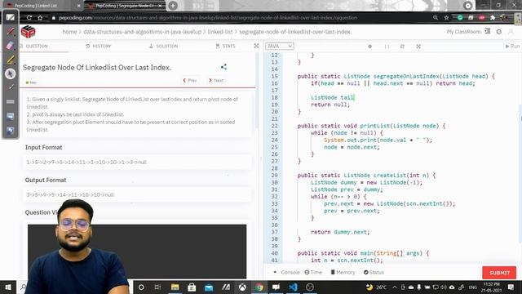The height and width of the screenshot is (294, 522).
Task: Open the Extensions puzzle icon
Action: click(493, 18)
